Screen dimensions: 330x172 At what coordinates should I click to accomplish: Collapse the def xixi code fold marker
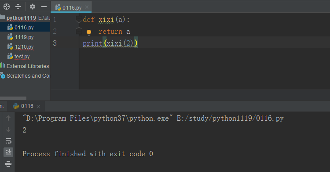pyautogui.click(x=79, y=19)
